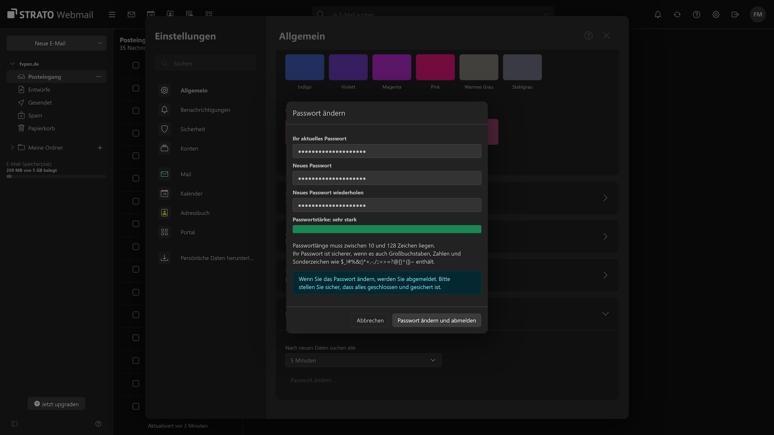The image size is (774, 435).
Task: Tick the seventh checkbox in message list
Action: (136, 201)
